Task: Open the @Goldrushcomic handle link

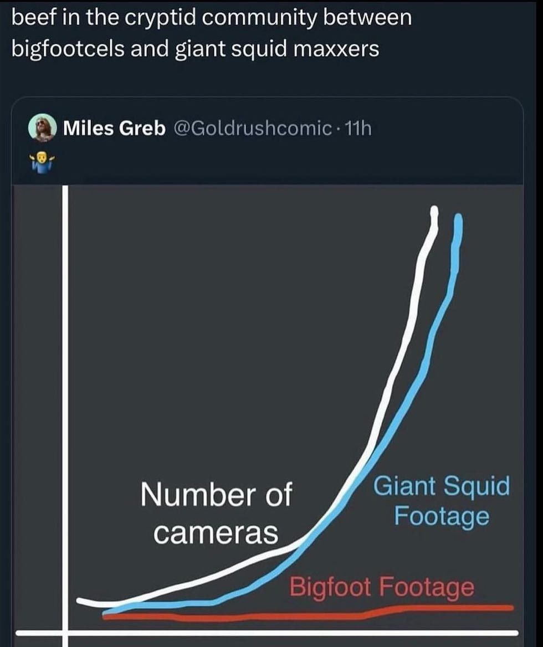Action: click(253, 129)
